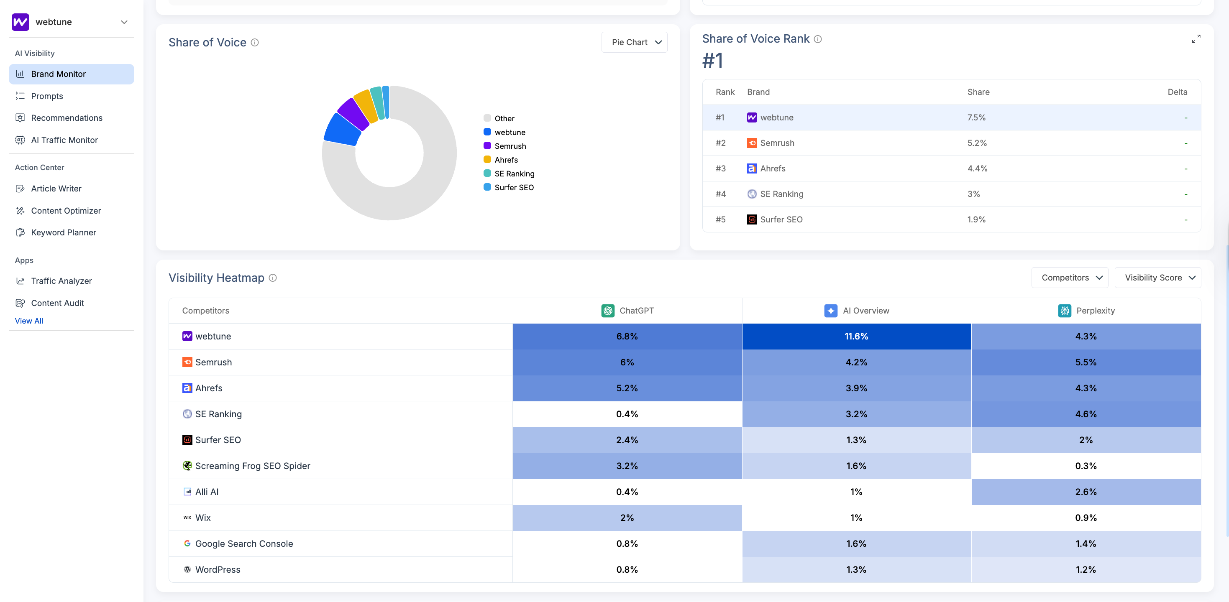Click the Share of Voice info icon

point(255,42)
